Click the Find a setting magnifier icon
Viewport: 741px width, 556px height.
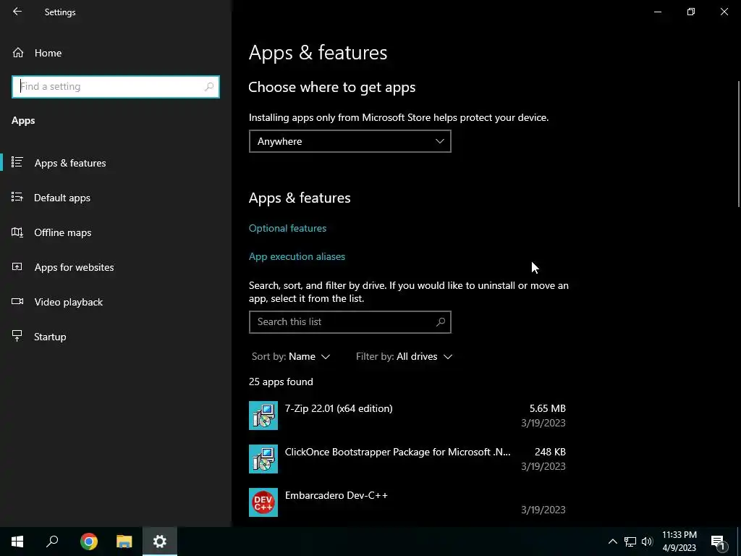click(x=209, y=87)
